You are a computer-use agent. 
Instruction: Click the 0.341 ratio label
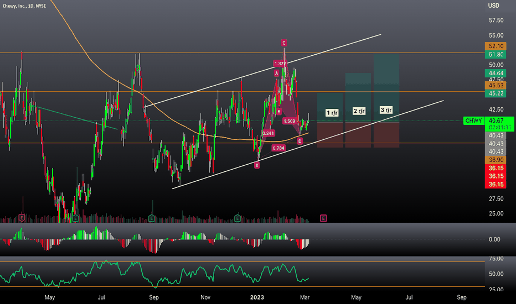268,133
